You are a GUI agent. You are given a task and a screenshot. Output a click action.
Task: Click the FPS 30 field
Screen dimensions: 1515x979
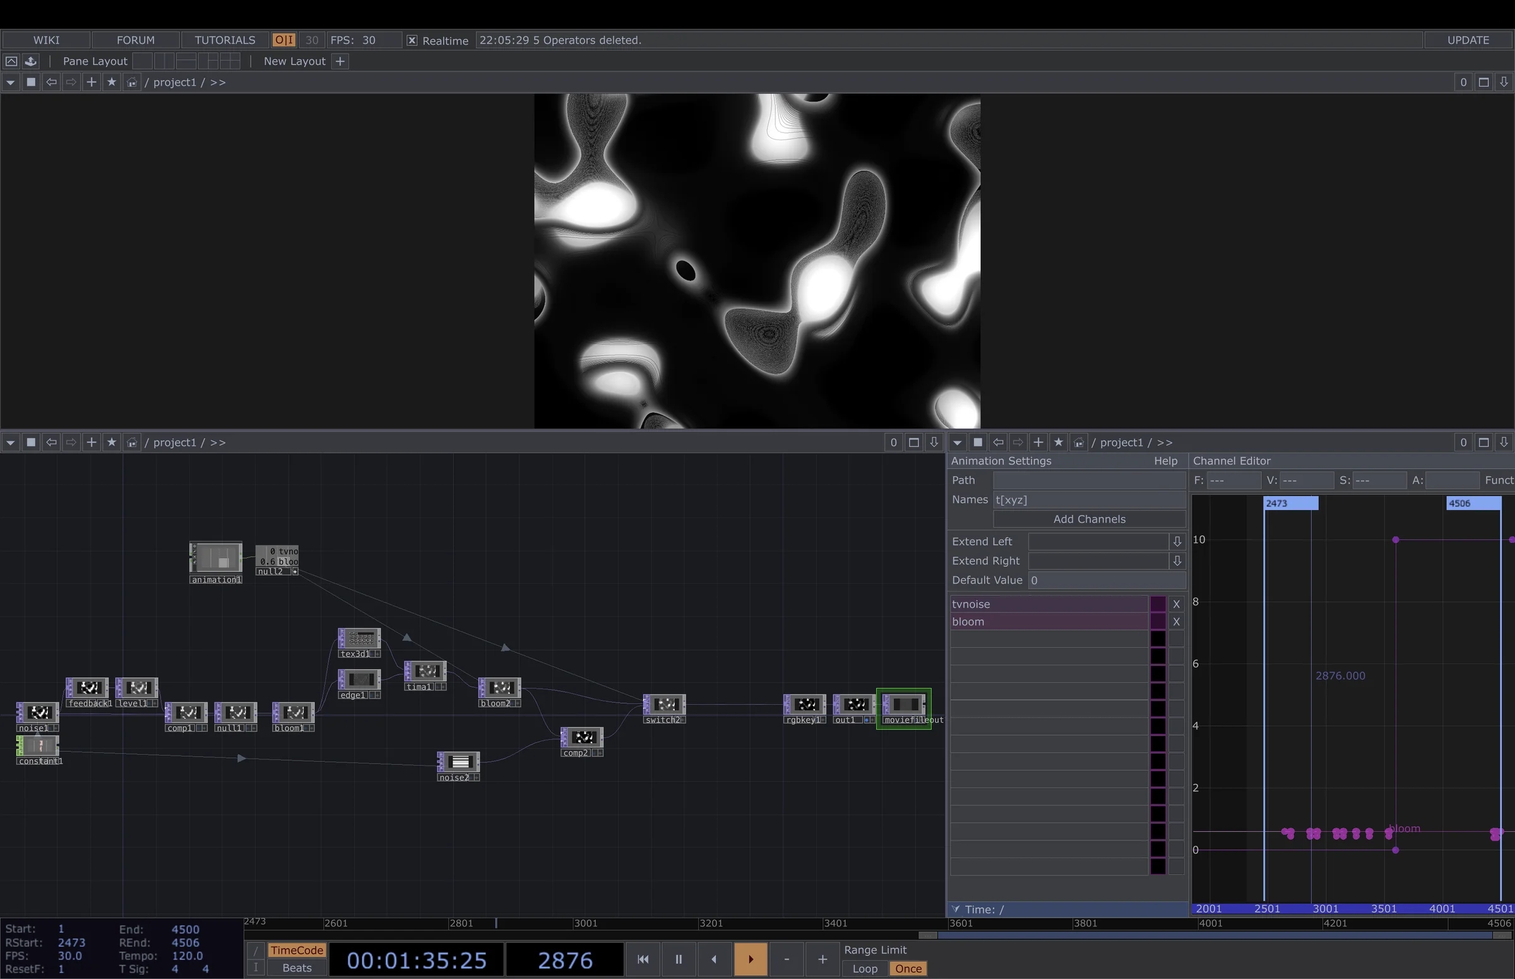point(365,40)
